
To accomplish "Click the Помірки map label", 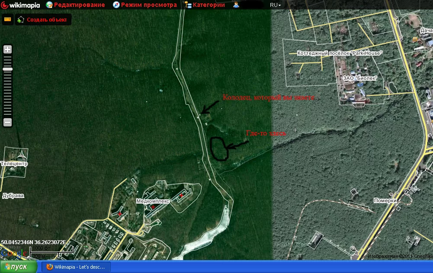I will tap(385, 201).
